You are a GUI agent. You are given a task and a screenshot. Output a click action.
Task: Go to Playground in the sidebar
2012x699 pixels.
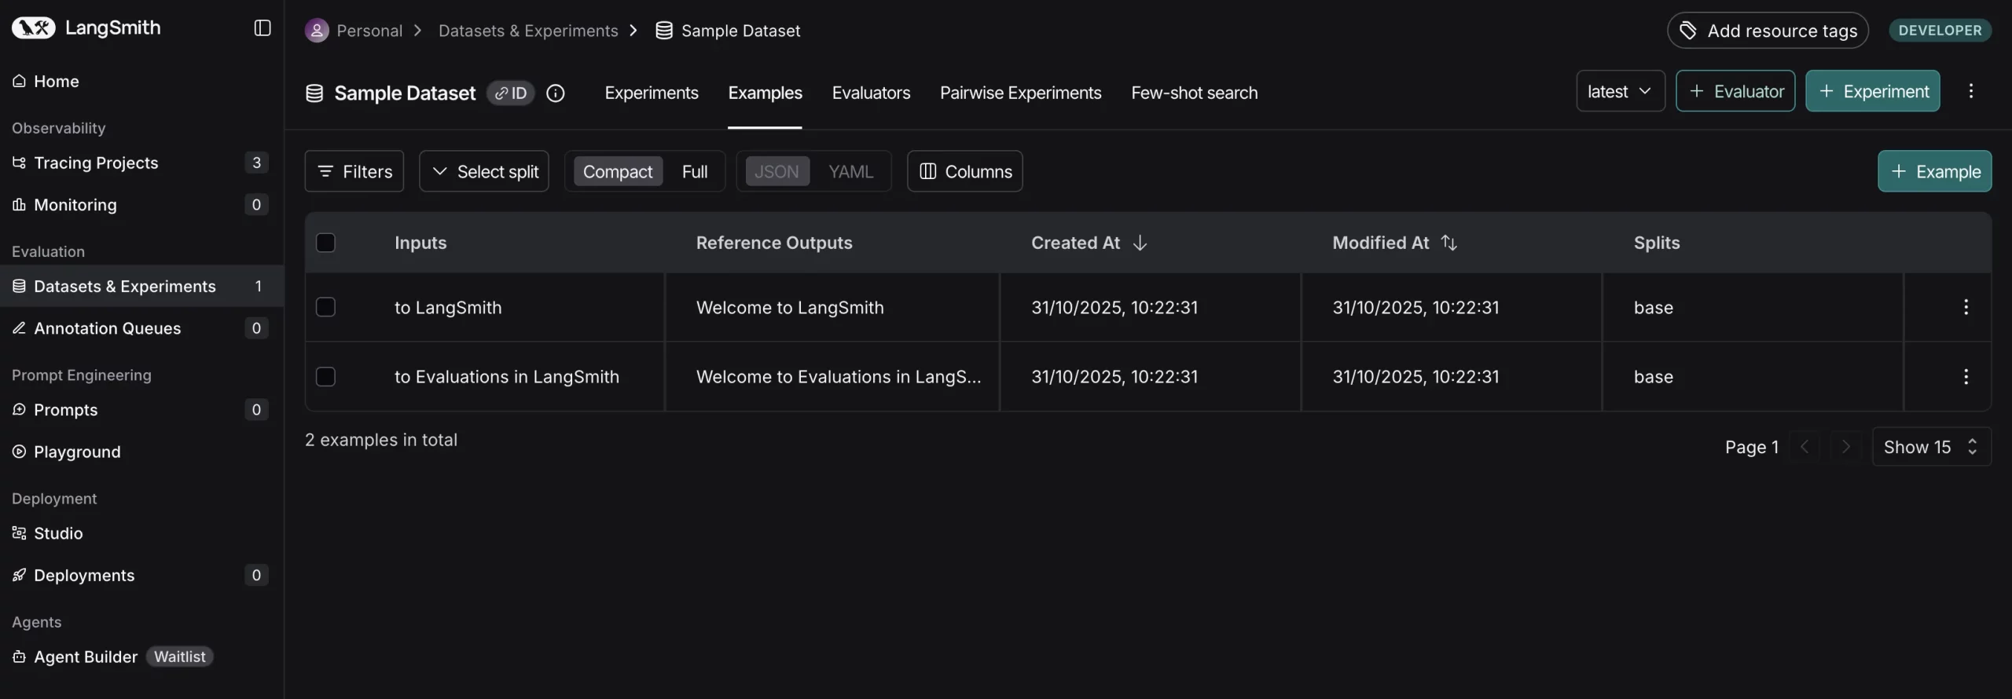pos(77,452)
